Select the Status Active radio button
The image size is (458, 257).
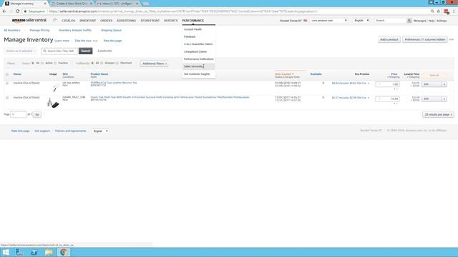pyautogui.click(x=42, y=64)
